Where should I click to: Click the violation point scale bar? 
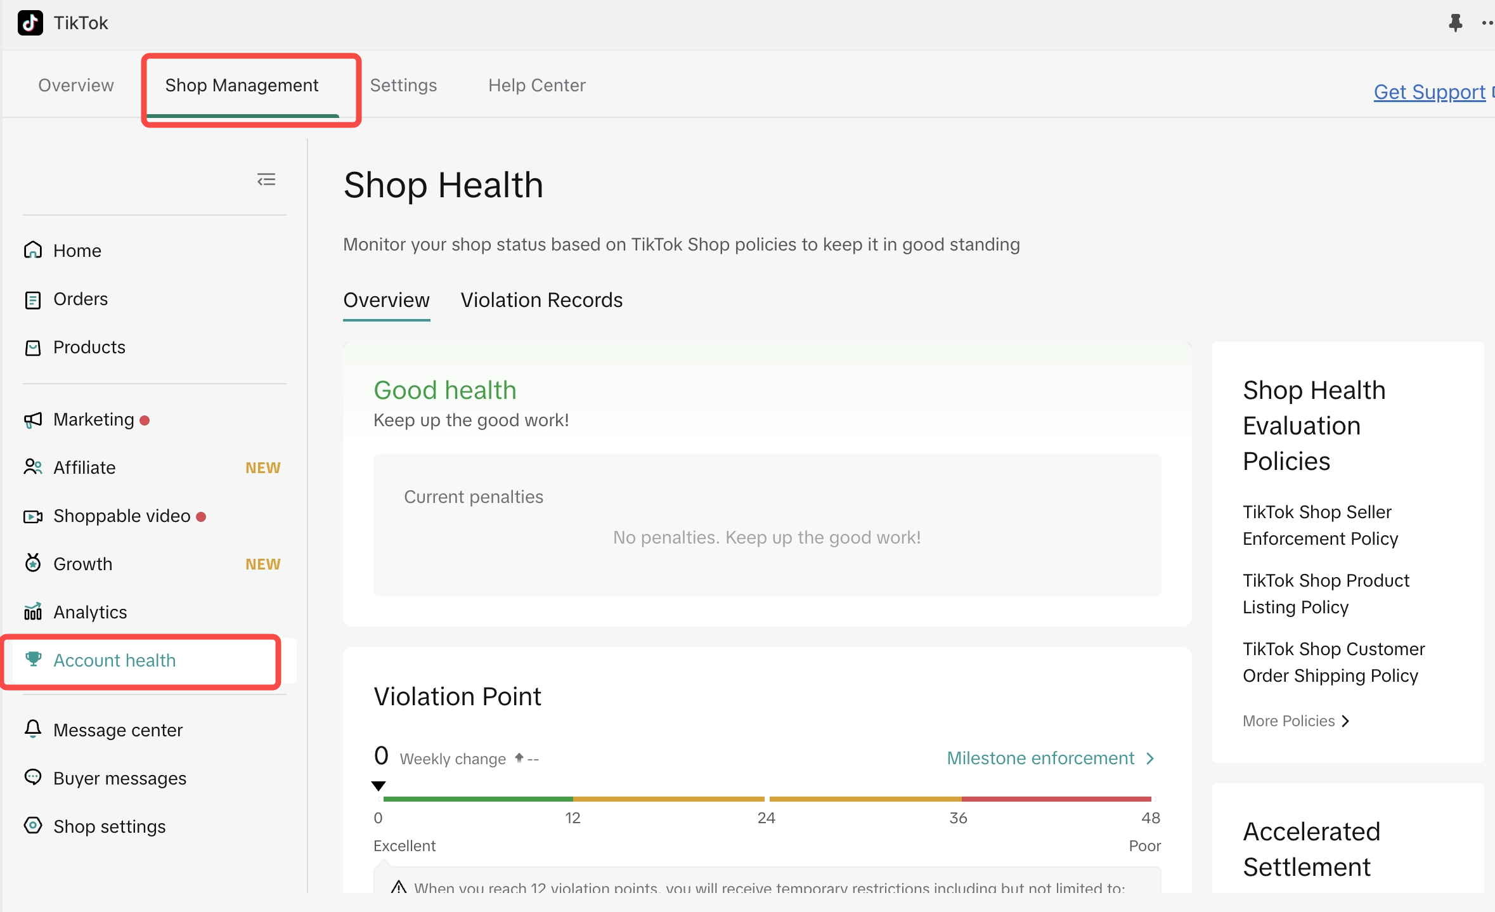click(767, 799)
